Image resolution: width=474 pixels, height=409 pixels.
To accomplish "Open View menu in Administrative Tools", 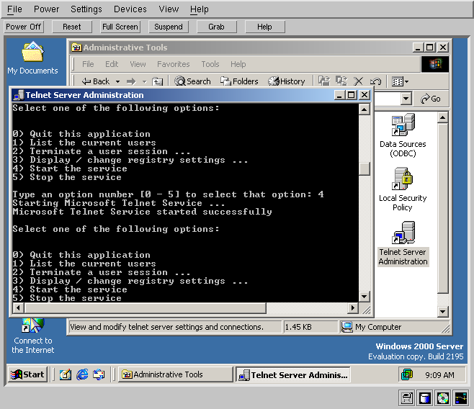I will (x=138, y=64).
